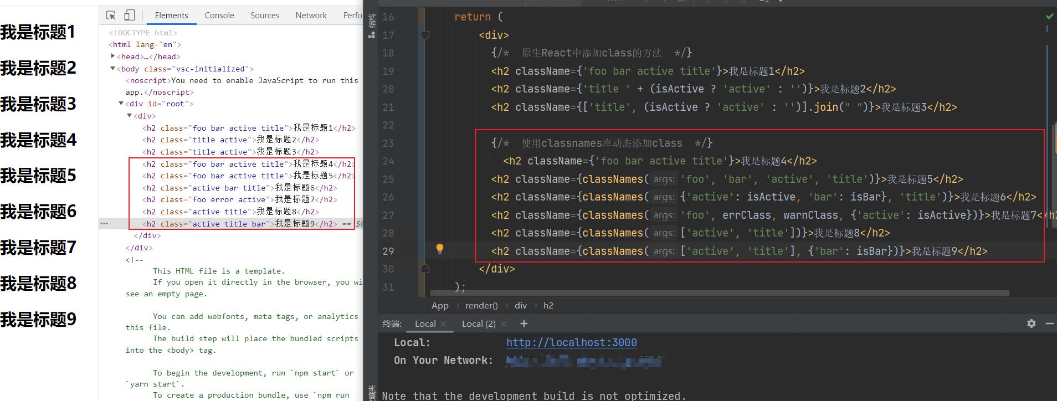Select the DOM row for 我是标题4

(x=249, y=164)
